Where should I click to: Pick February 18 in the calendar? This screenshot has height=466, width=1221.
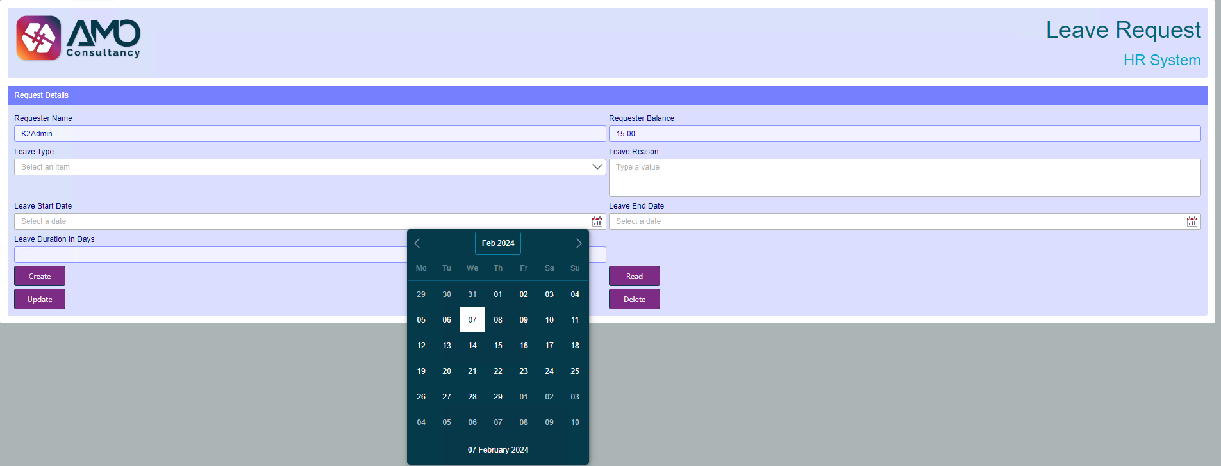click(575, 346)
